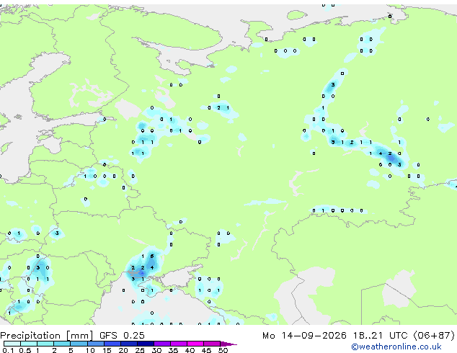Select the legend swatch between 5 and 10
This screenshot has width=457, height=353.
click(79, 344)
